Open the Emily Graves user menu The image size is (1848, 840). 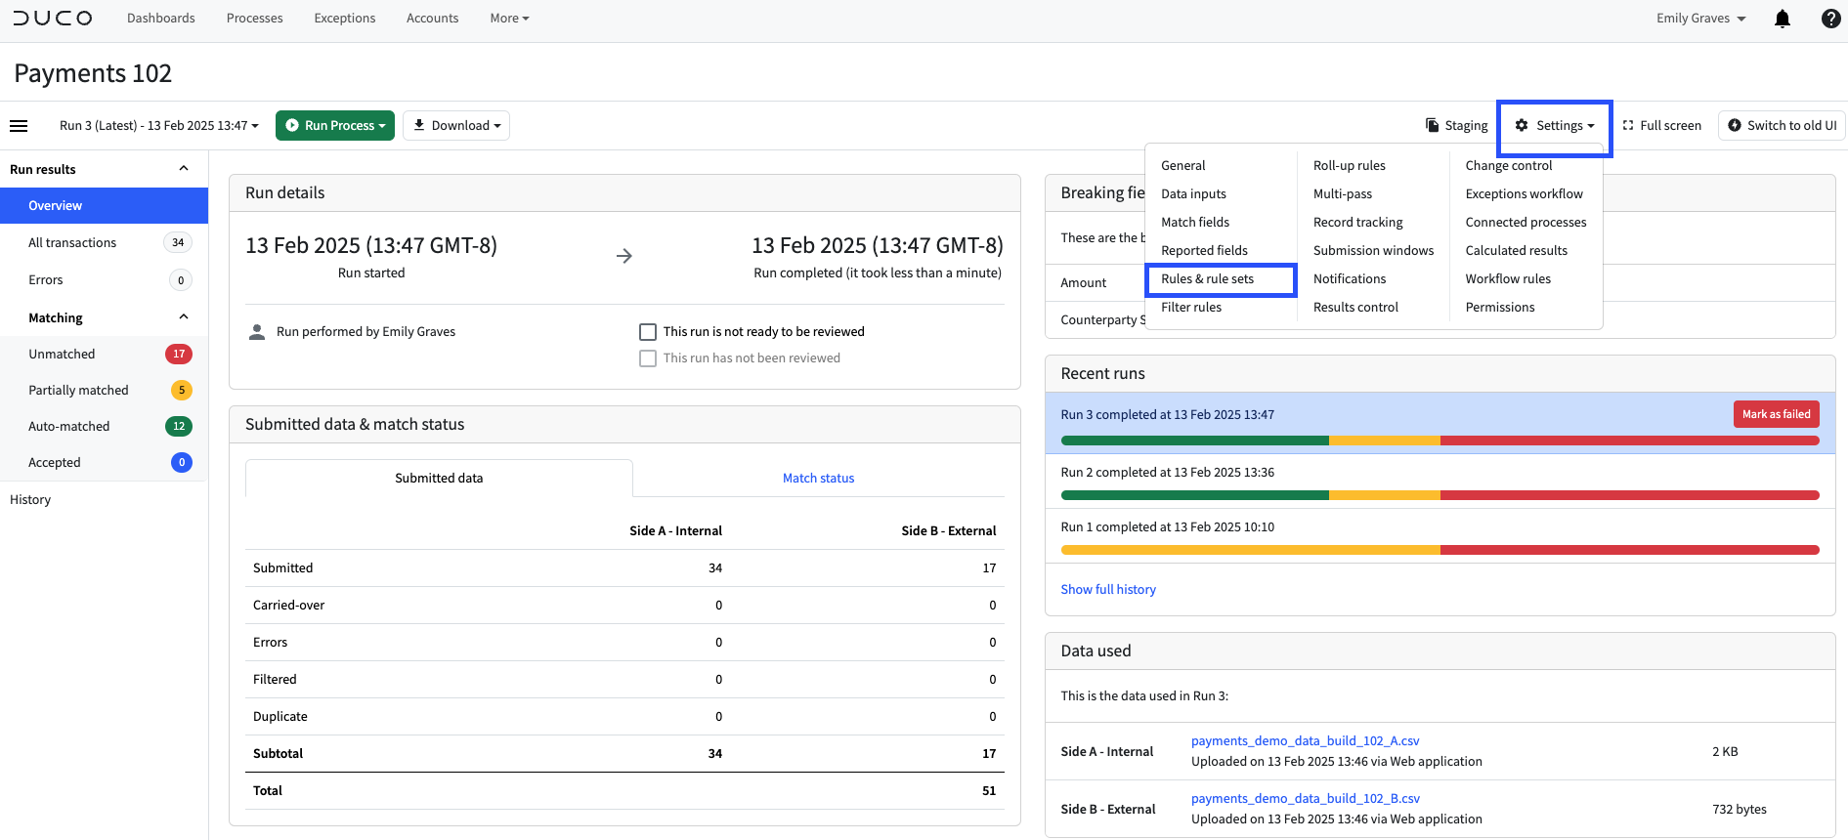[x=1700, y=19]
